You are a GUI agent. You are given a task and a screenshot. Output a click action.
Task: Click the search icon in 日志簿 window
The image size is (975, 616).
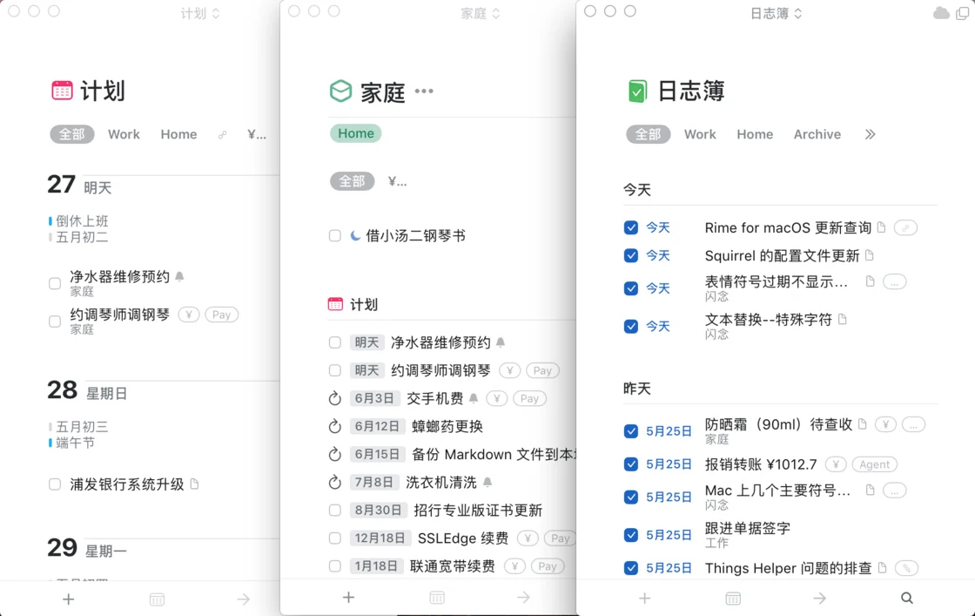906,599
